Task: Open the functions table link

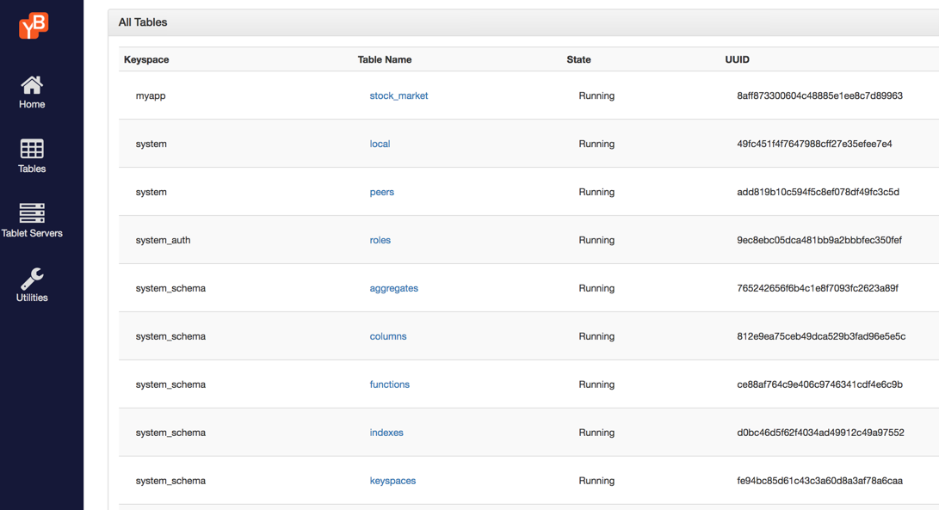Action: tap(389, 385)
